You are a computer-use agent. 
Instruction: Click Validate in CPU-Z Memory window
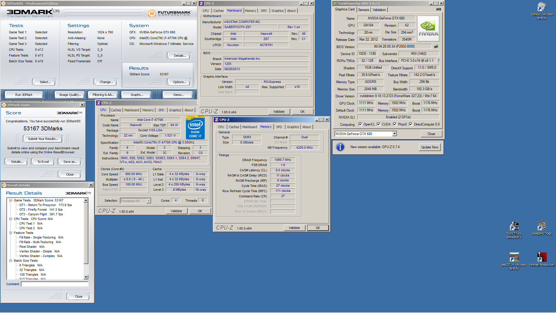pos(294,228)
